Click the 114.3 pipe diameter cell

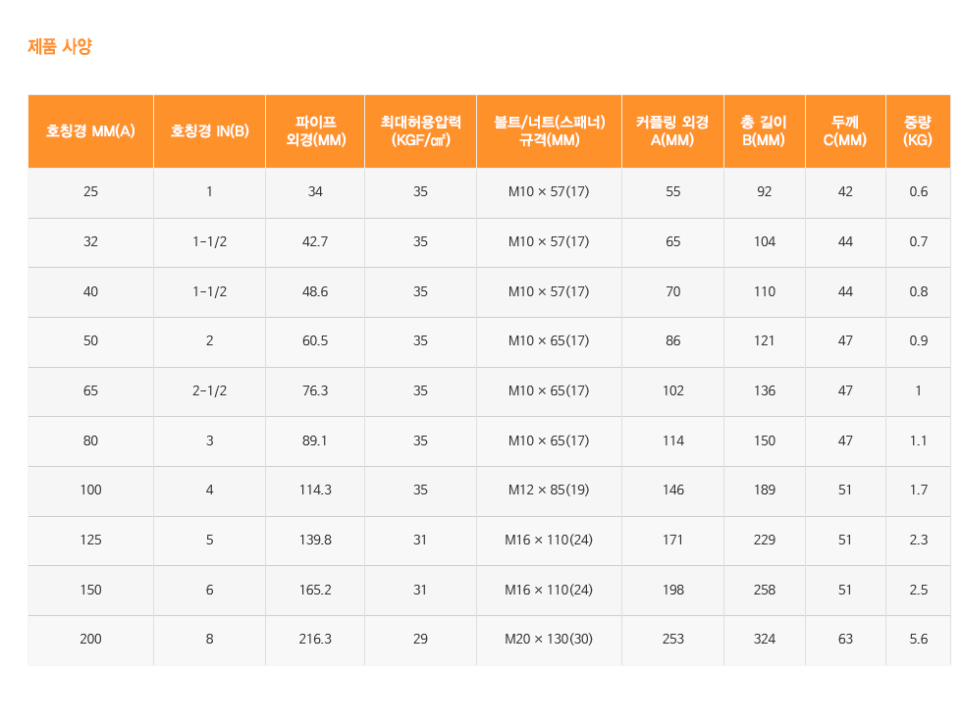point(315,490)
